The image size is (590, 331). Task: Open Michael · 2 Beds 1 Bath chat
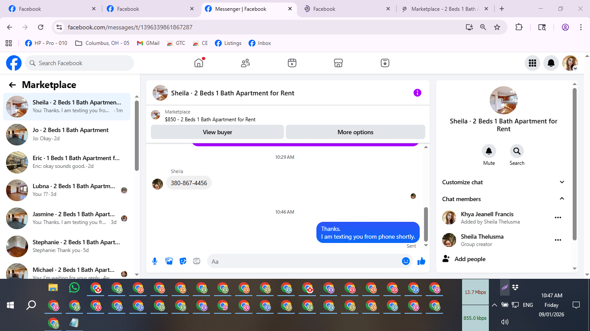tap(67, 270)
